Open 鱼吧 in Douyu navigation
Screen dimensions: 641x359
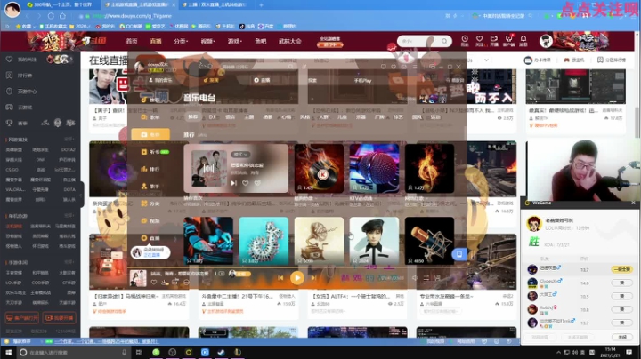pos(260,41)
